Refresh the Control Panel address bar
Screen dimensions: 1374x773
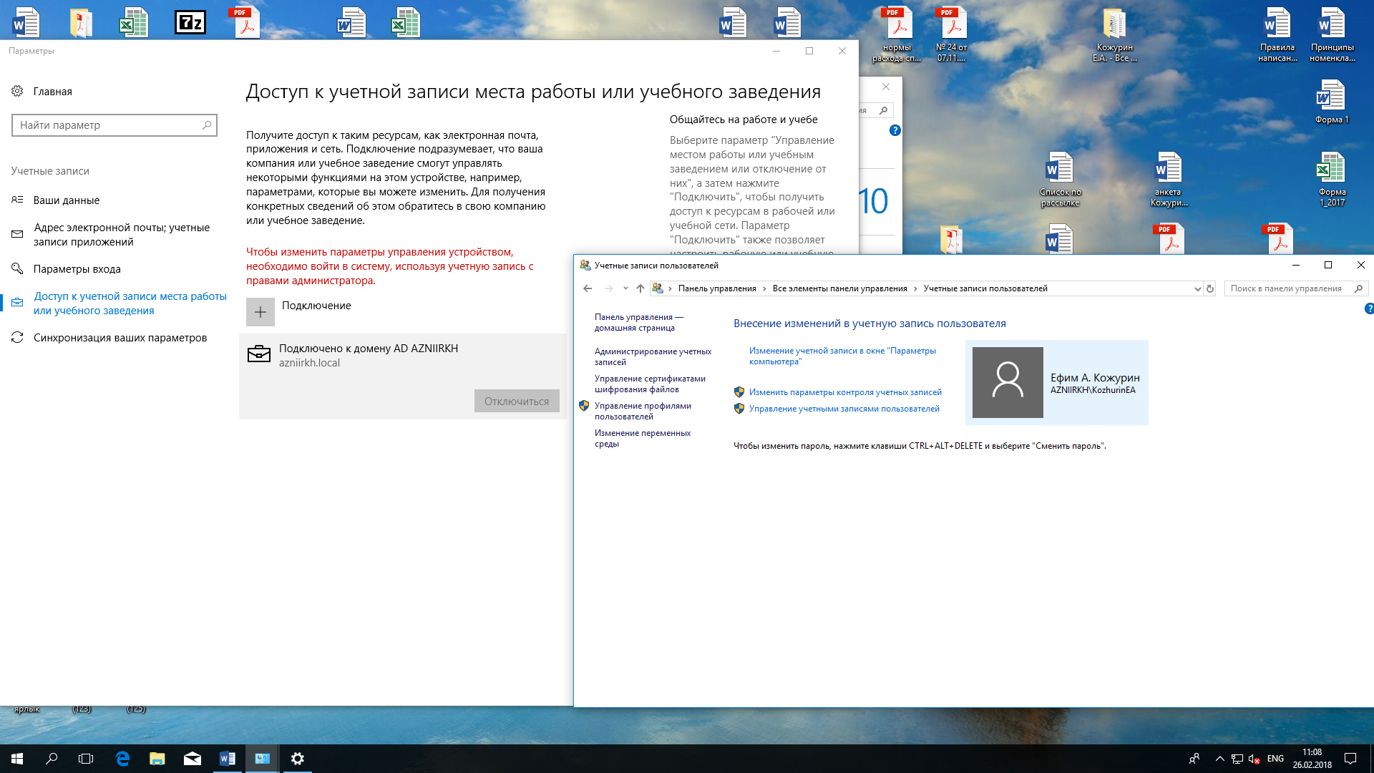pyautogui.click(x=1210, y=288)
